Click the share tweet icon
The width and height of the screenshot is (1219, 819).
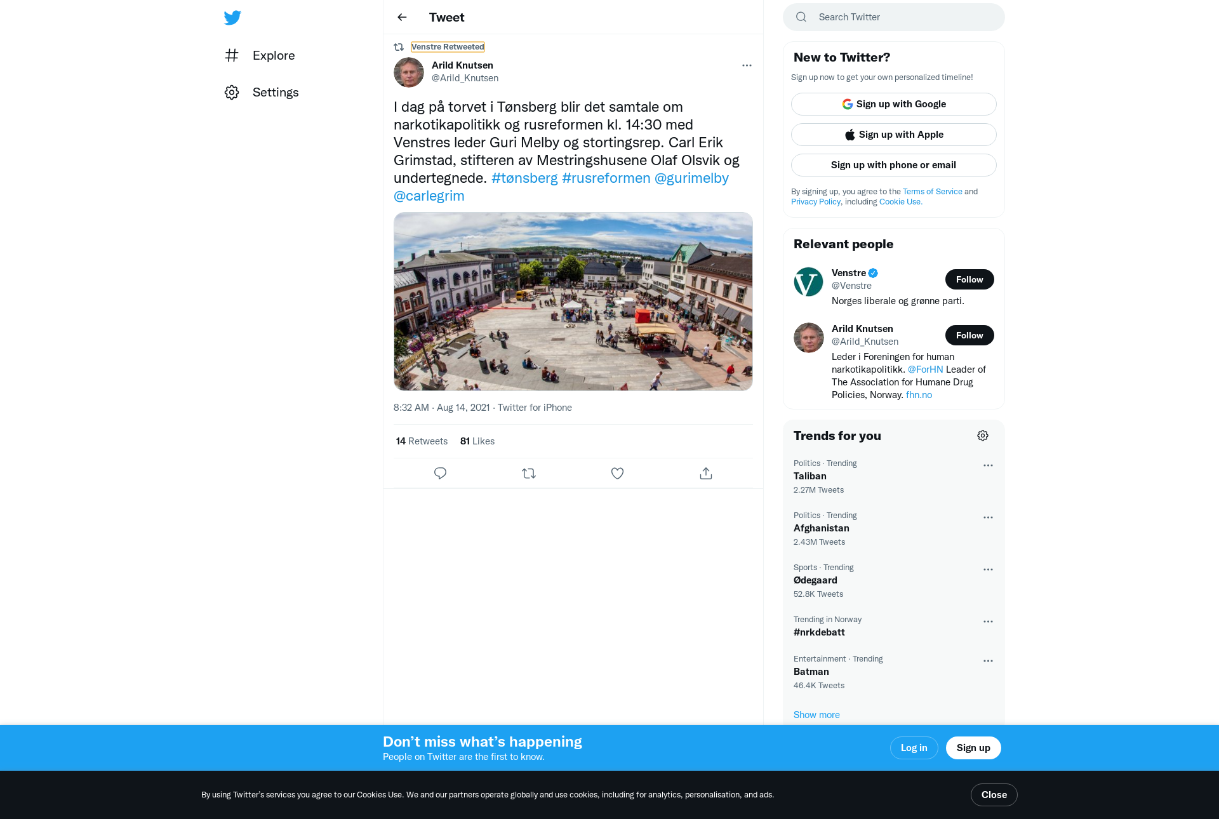tap(706, 474)
